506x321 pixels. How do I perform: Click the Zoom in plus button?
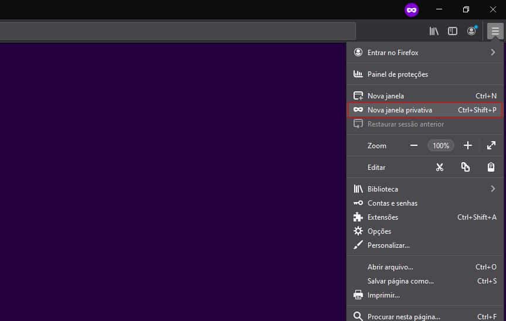pyautogui.click(x=468, y=146)
